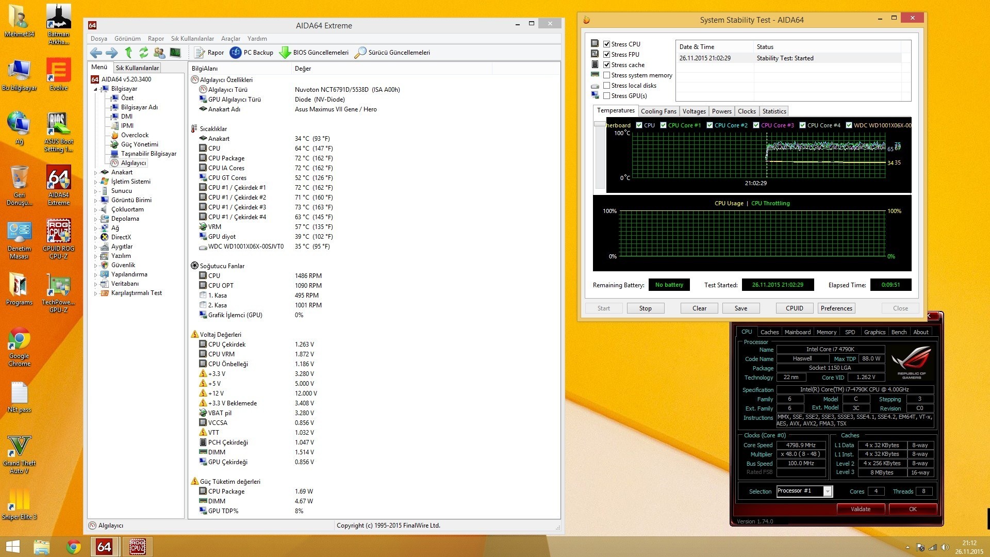This screenshot has height=557, width=990.
Task: Click the users icon in AIDA64 toolbar
Action: coord(159,53)
